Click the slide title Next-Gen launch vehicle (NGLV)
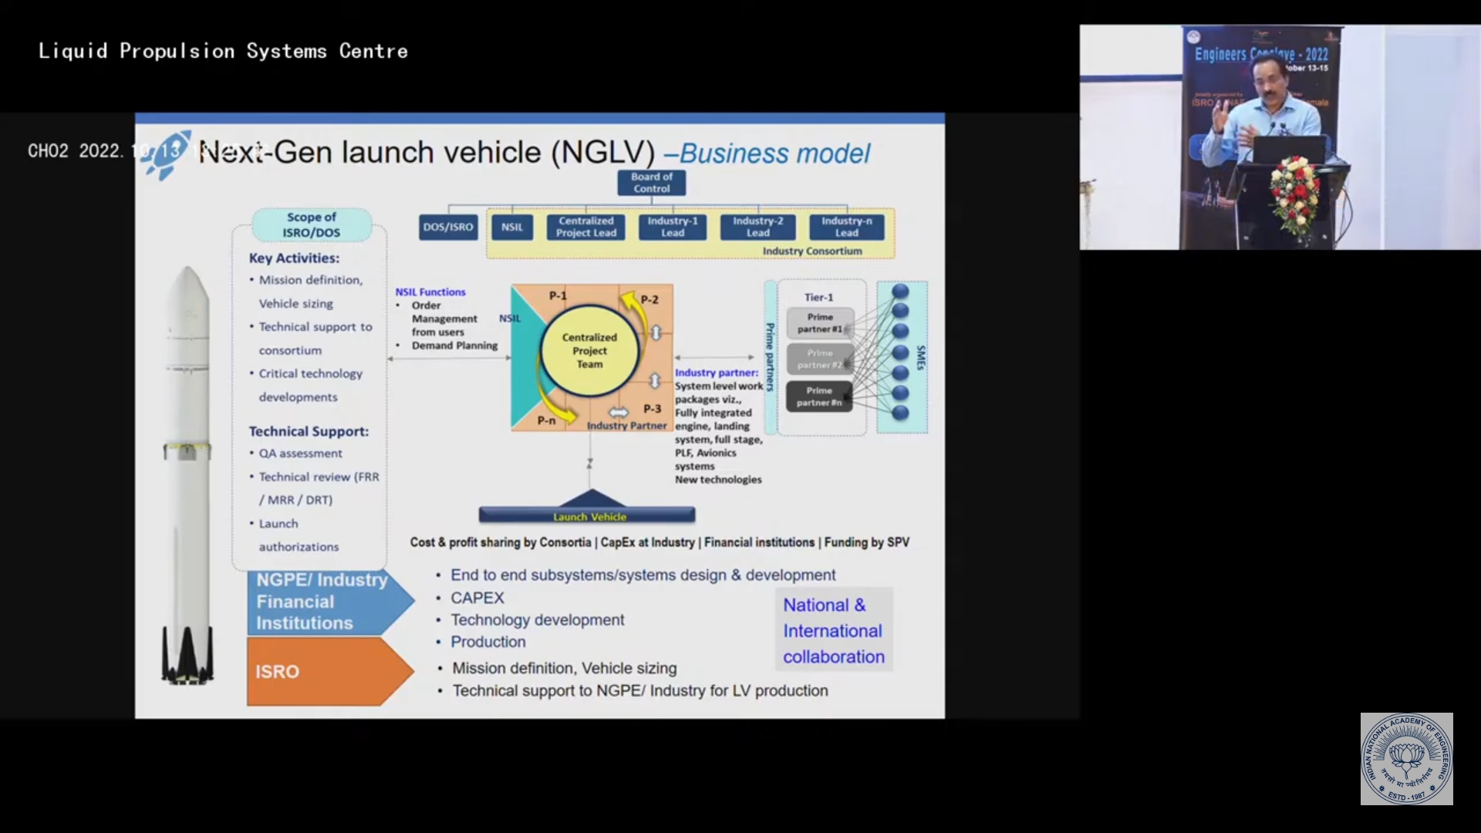The height and width of the screenshot is (833, 1481). pyautogui.click(x=427, y=152)
